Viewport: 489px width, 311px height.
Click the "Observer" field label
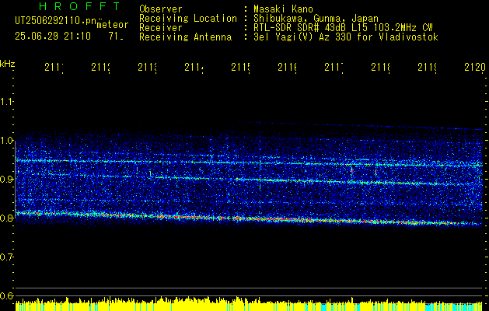(161, 9)
